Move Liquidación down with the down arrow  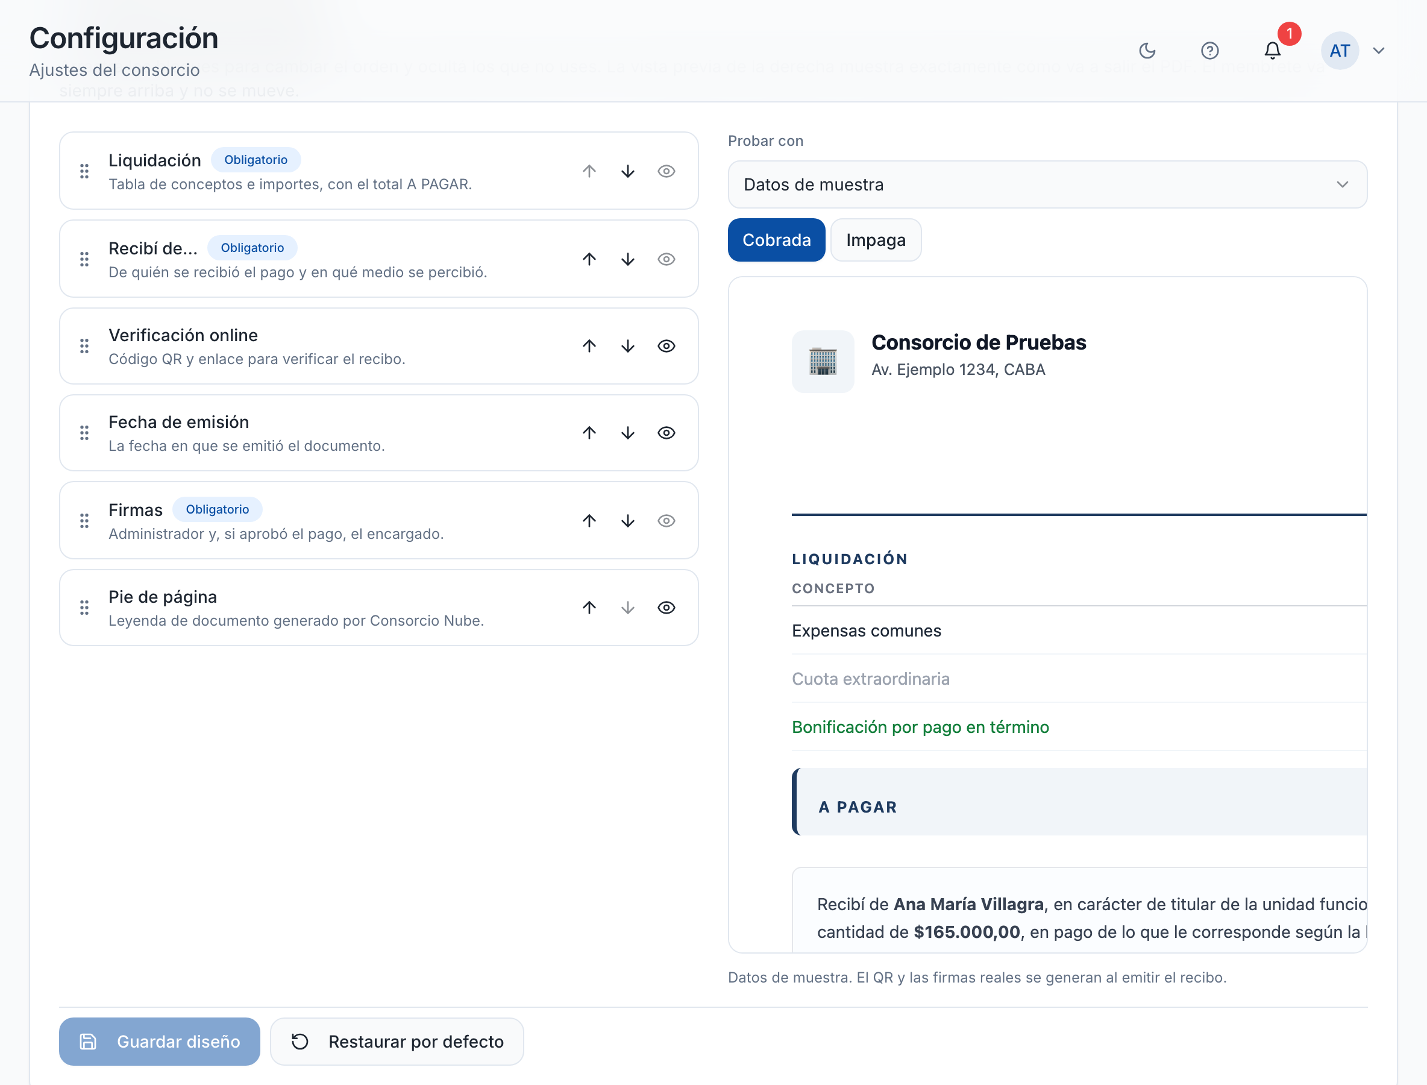point(627,171)
